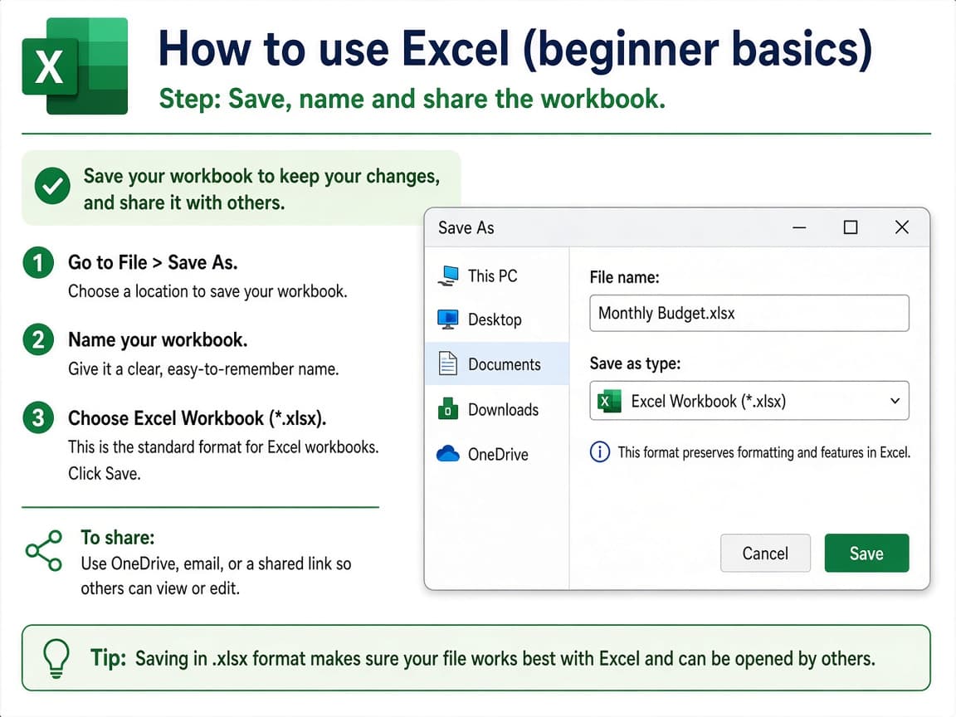Click the Save As dialog title
Viewport: 956px width, 717px height.
(466, 228)
